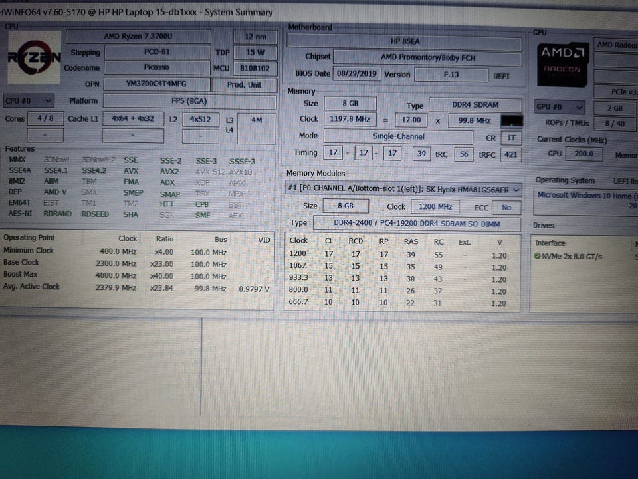Click the tRC 56 timing value
The height and width of the screenshot is (479, 638).
point(464,154)
